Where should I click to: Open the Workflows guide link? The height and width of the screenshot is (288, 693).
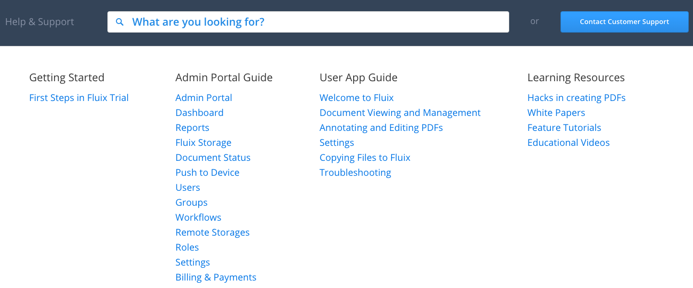coord(198,217)
